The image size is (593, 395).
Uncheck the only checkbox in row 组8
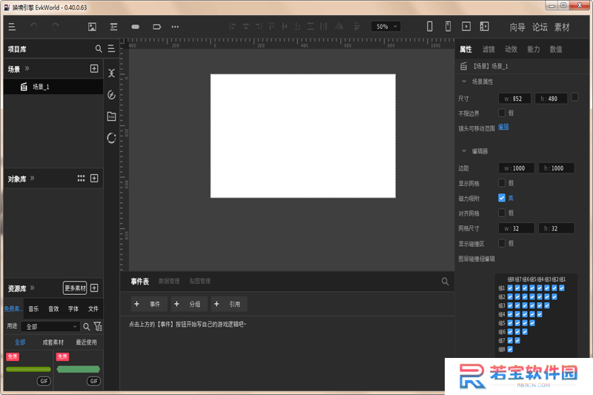[x=510, y=349]
